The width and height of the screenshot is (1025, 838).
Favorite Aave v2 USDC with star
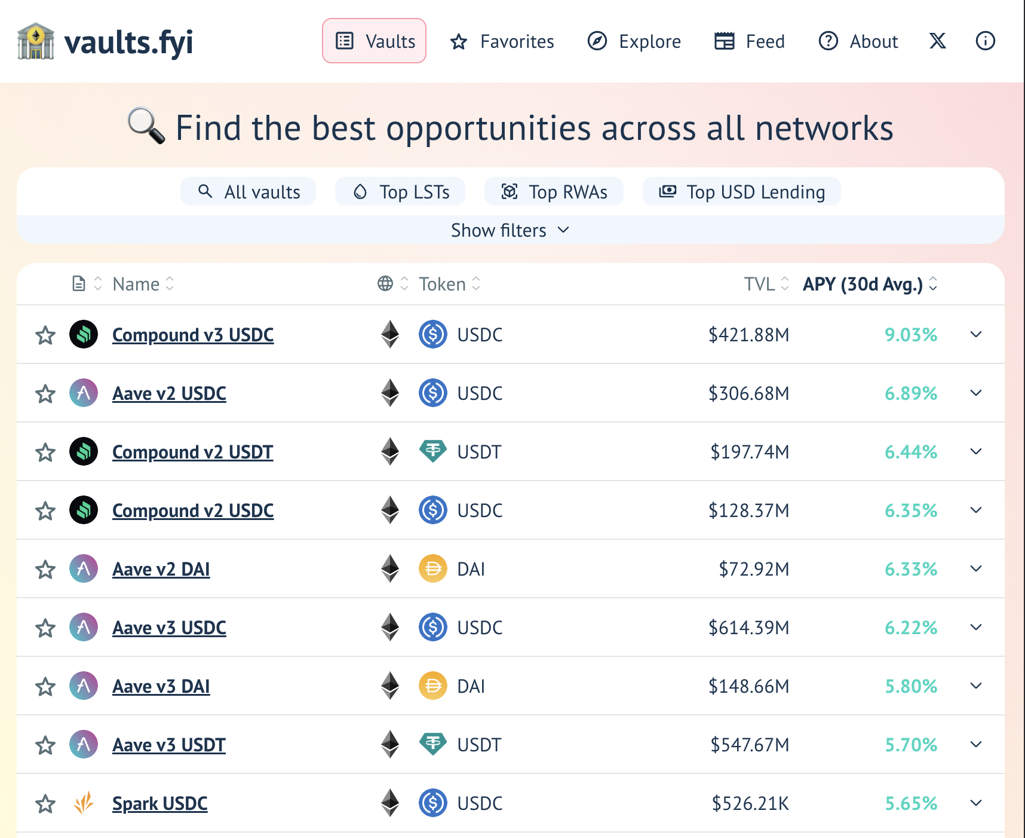pyautogui.click(x=45, y=394)
